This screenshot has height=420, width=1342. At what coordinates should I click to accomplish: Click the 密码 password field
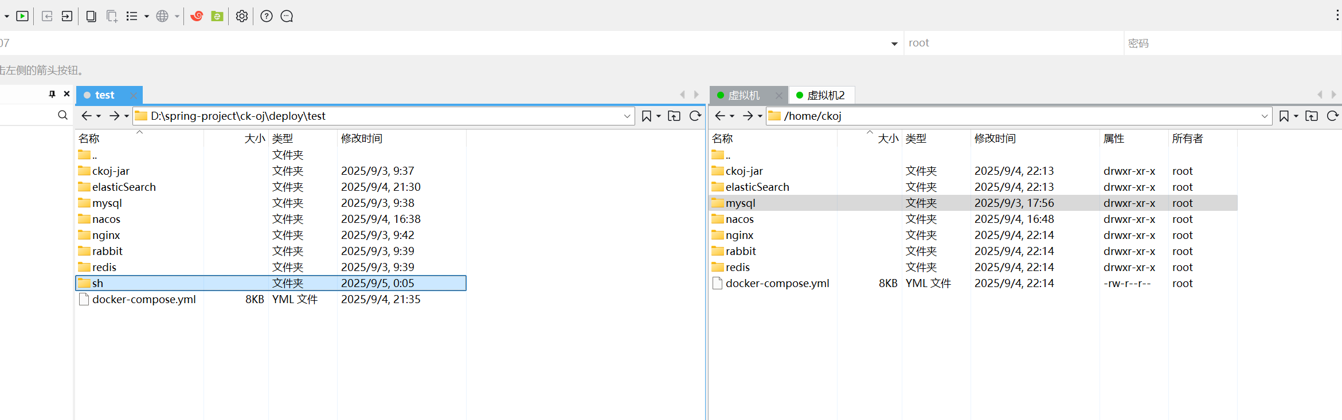pos(1233,43)
